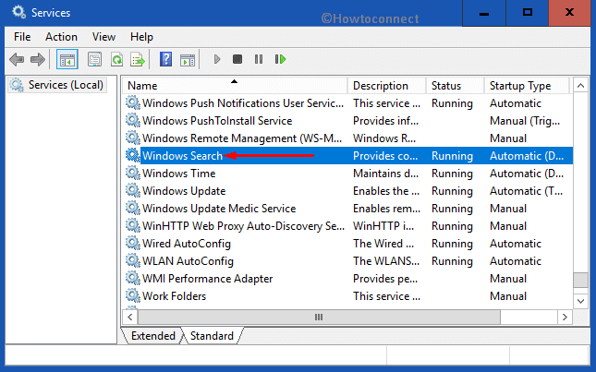Open the Help menu
Viewport: 596px width, 372px height.
tap(141, 37)
